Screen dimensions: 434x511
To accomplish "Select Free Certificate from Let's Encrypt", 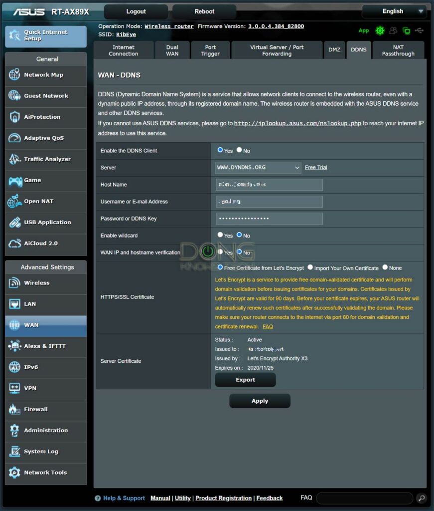I will point(220,267).
